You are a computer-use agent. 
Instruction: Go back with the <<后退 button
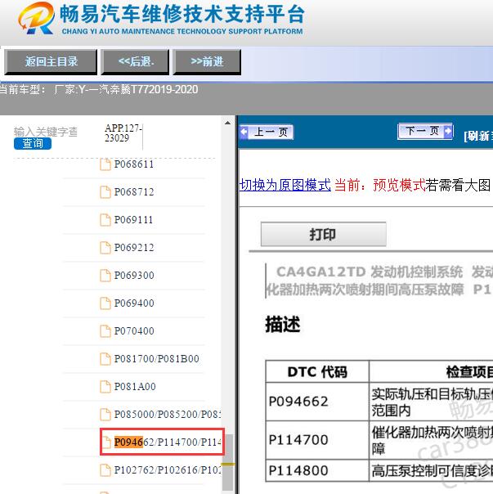point(135,62)
